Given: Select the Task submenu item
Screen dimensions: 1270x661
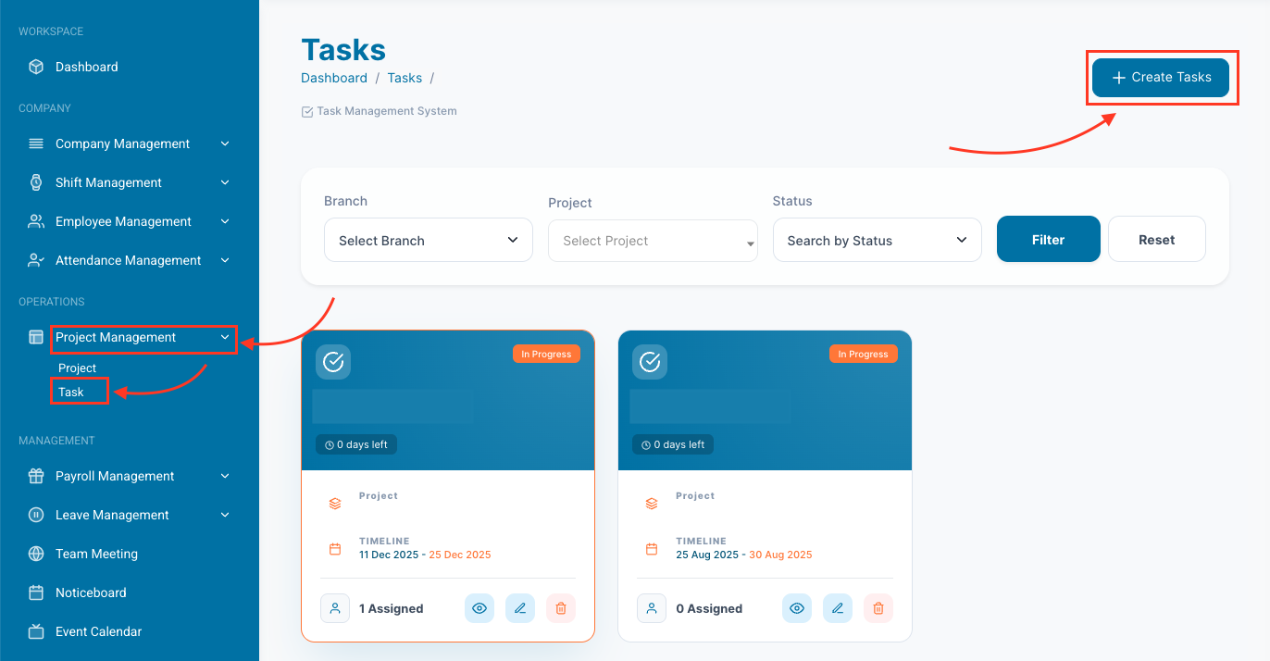Looking at the screenshot, I should [71, 392].
